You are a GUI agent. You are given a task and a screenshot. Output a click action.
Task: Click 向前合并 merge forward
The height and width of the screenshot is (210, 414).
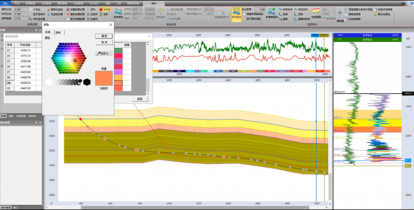[286, 10]
